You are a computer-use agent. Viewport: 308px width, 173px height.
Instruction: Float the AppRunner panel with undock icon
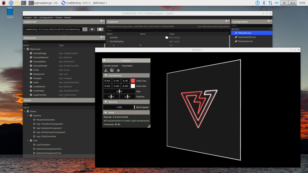tap(101, 21)
